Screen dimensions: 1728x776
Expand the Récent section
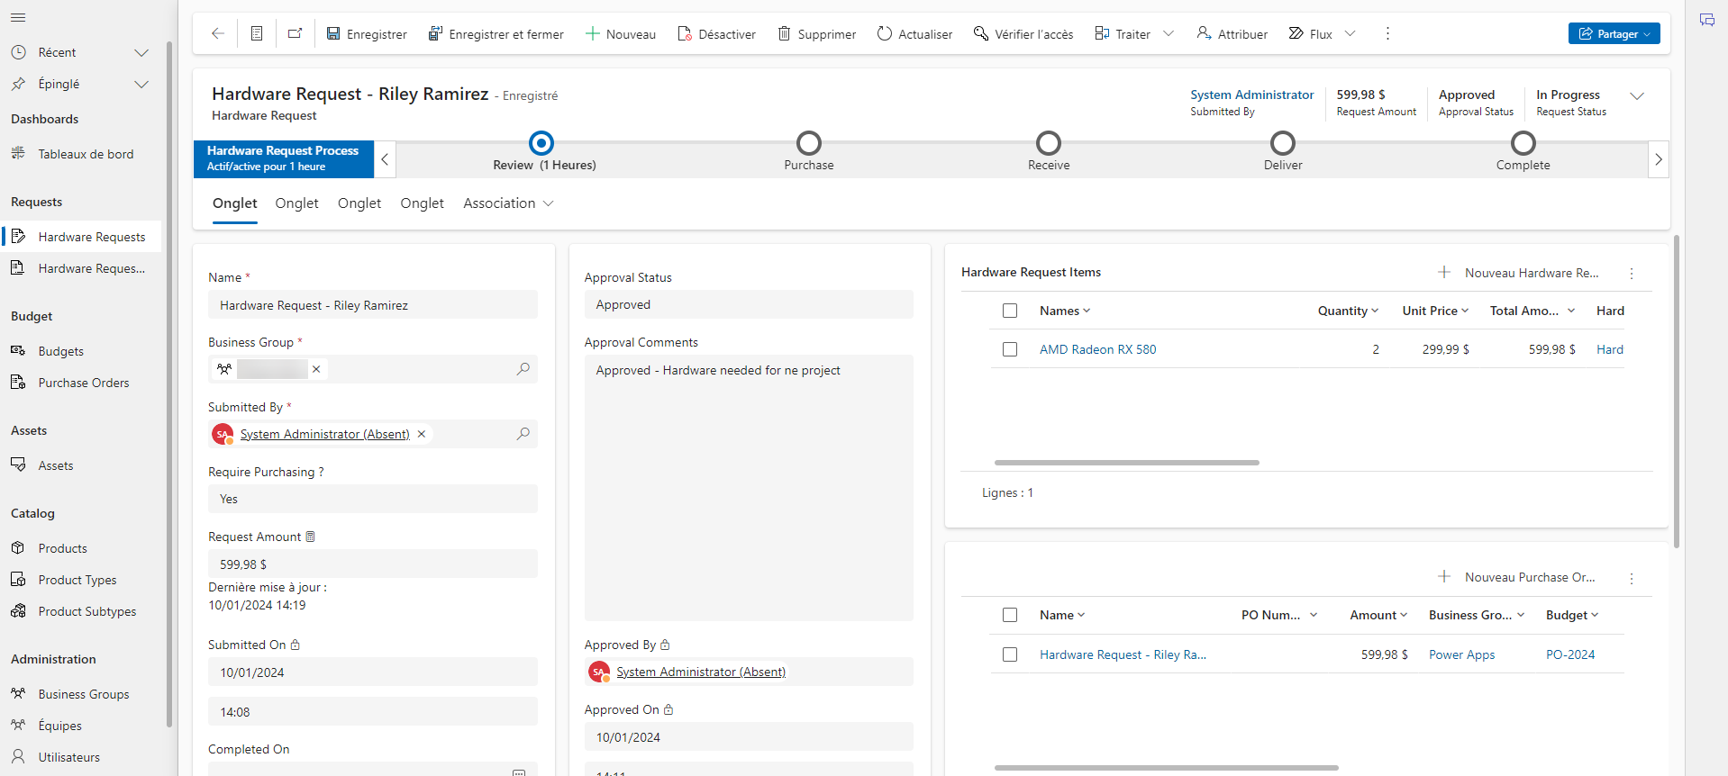[141, 52]
